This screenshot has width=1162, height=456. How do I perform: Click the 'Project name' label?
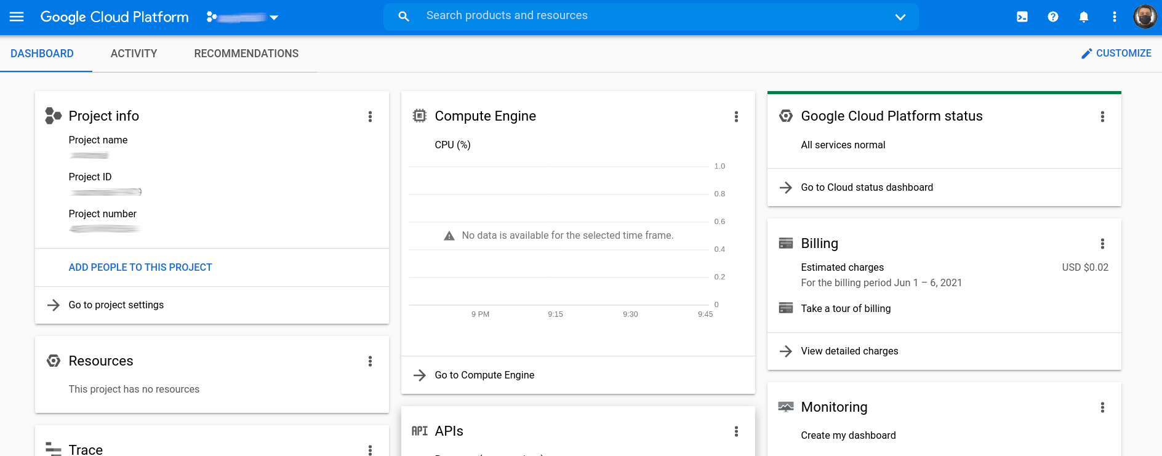[98, 140]
